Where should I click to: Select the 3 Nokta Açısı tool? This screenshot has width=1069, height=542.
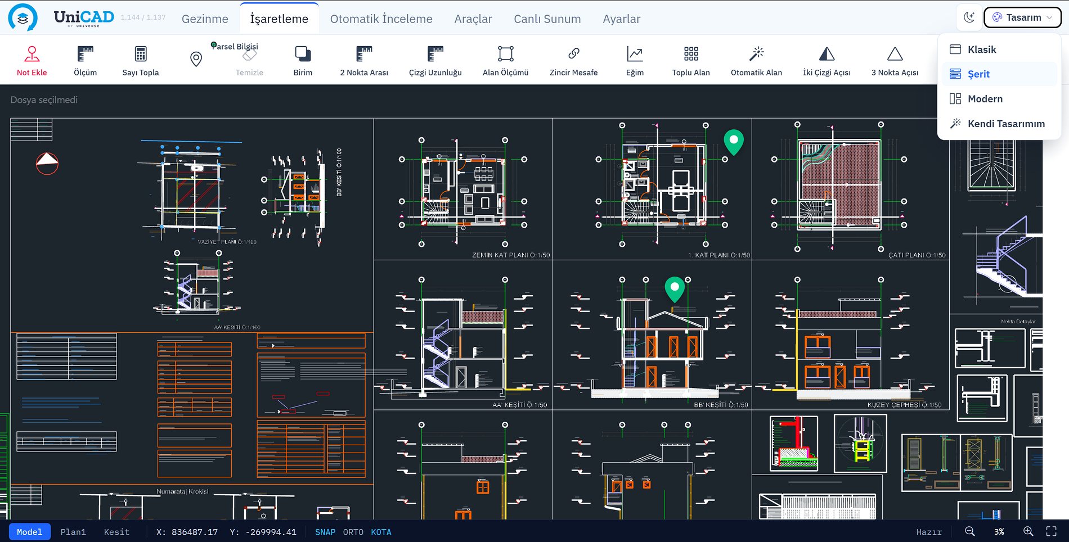coord(895,61)
